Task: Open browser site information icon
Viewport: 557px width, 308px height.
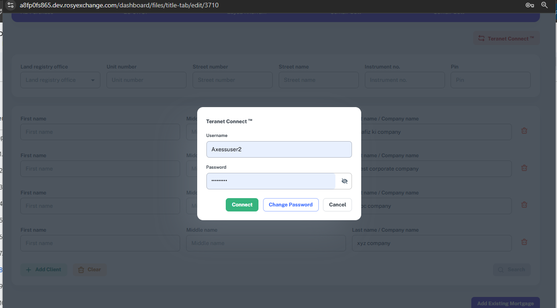Action: click(11, 6)
